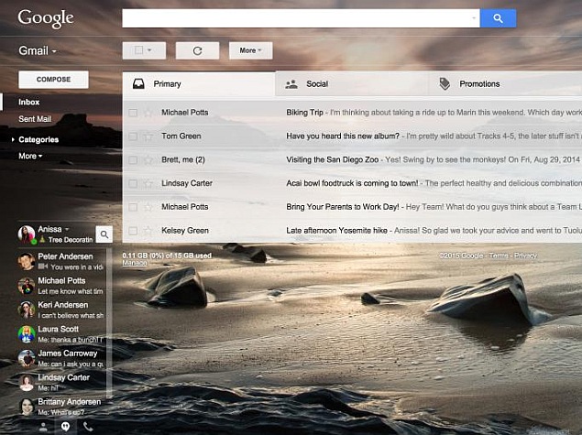Show contacts via the person icon
Screen dimensions: 582x435
[x=43, y=427]
